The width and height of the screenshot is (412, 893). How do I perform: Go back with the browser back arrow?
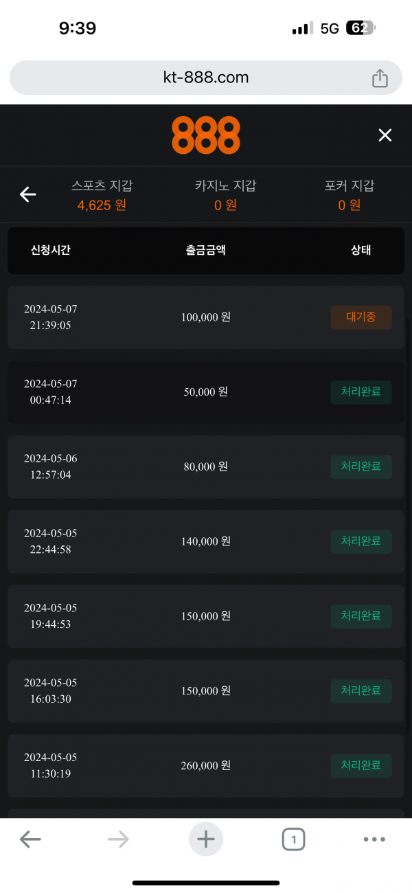pyautogui.click(x=30, y=839)
